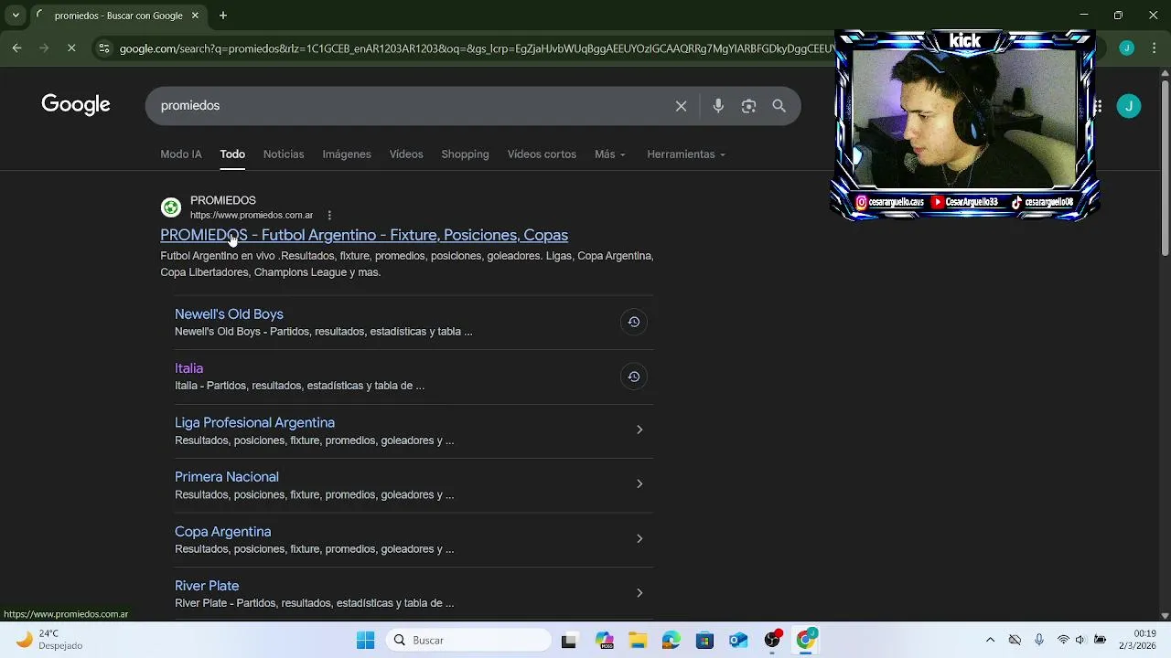1171x658 pixels.
Task: Click the PROMIEDOS site favicon
Action: click(x=170, y=207)
